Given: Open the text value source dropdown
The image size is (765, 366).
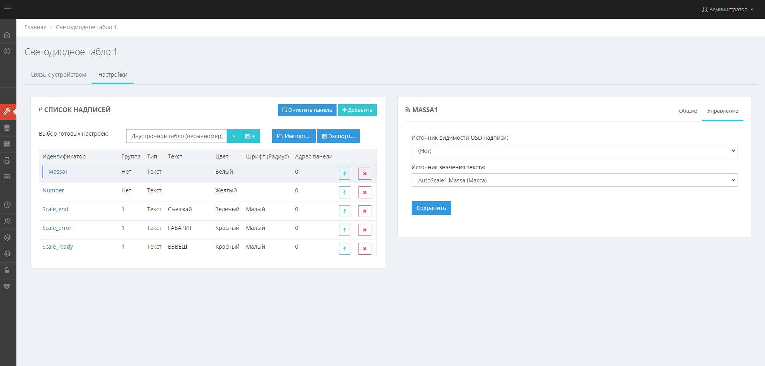Looking at the screenshot, I should [574, 180].
